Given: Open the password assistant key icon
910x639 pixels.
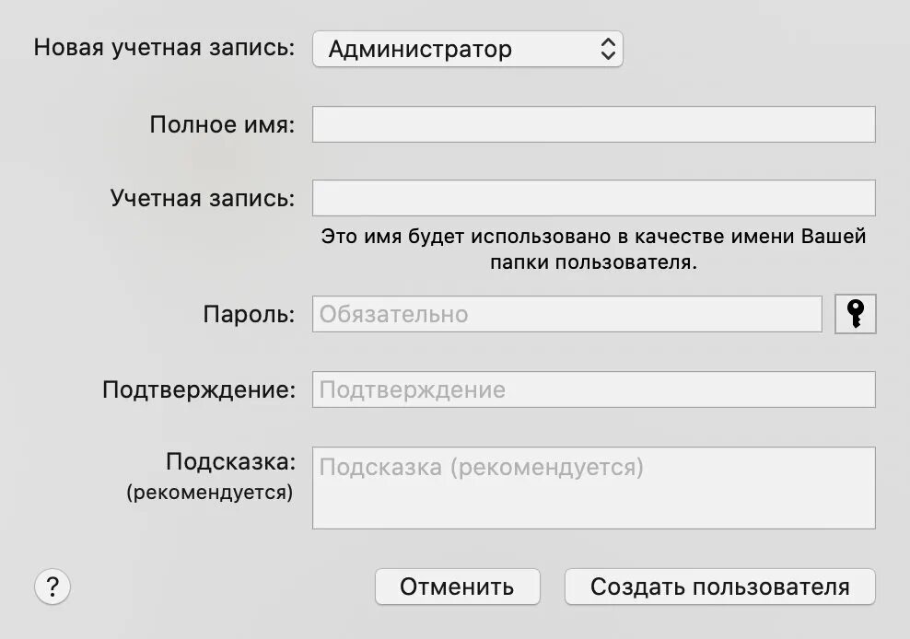Looking at the screenshot, I should (855, 314).
